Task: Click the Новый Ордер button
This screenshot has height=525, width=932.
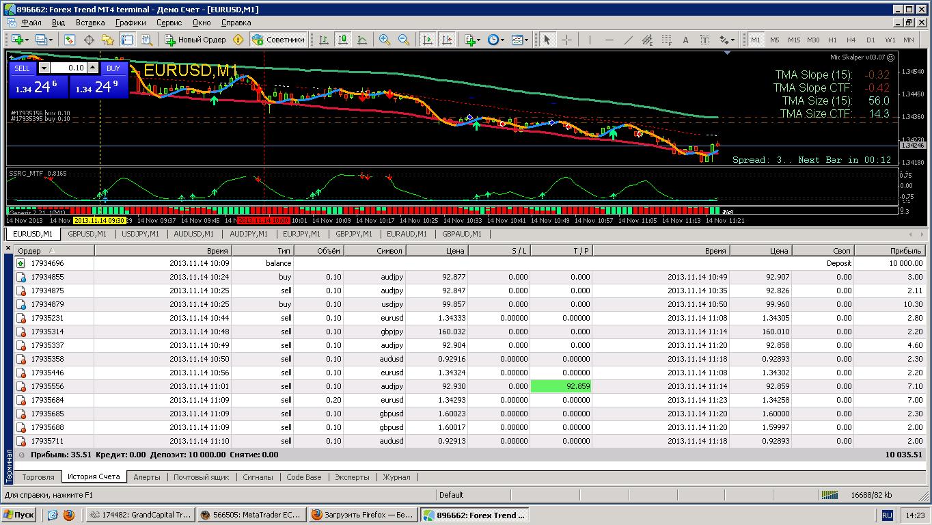Action: point(195,40)
